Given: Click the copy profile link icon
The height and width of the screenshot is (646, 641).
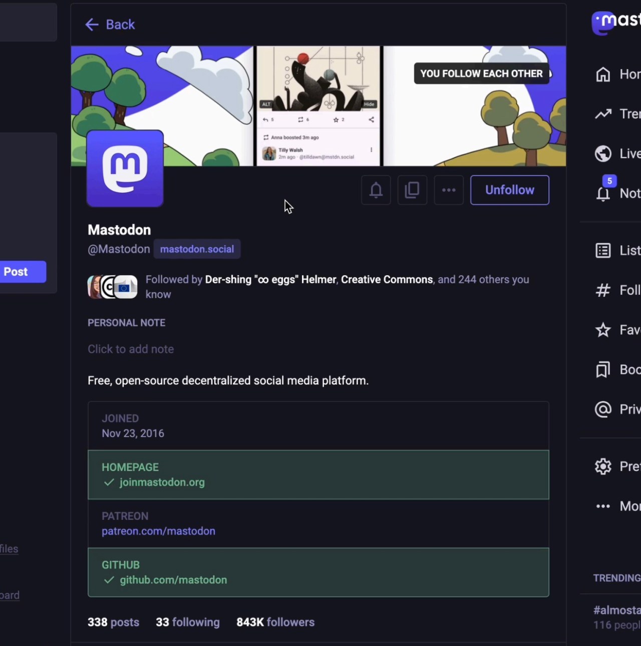Looking at the screenshot, I should (412, 190).
